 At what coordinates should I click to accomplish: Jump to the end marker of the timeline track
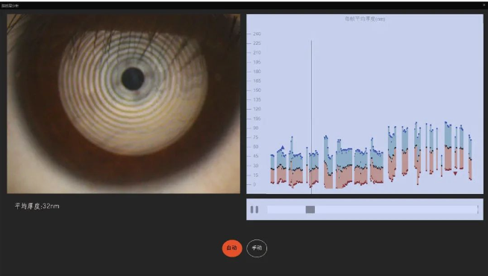478,210
